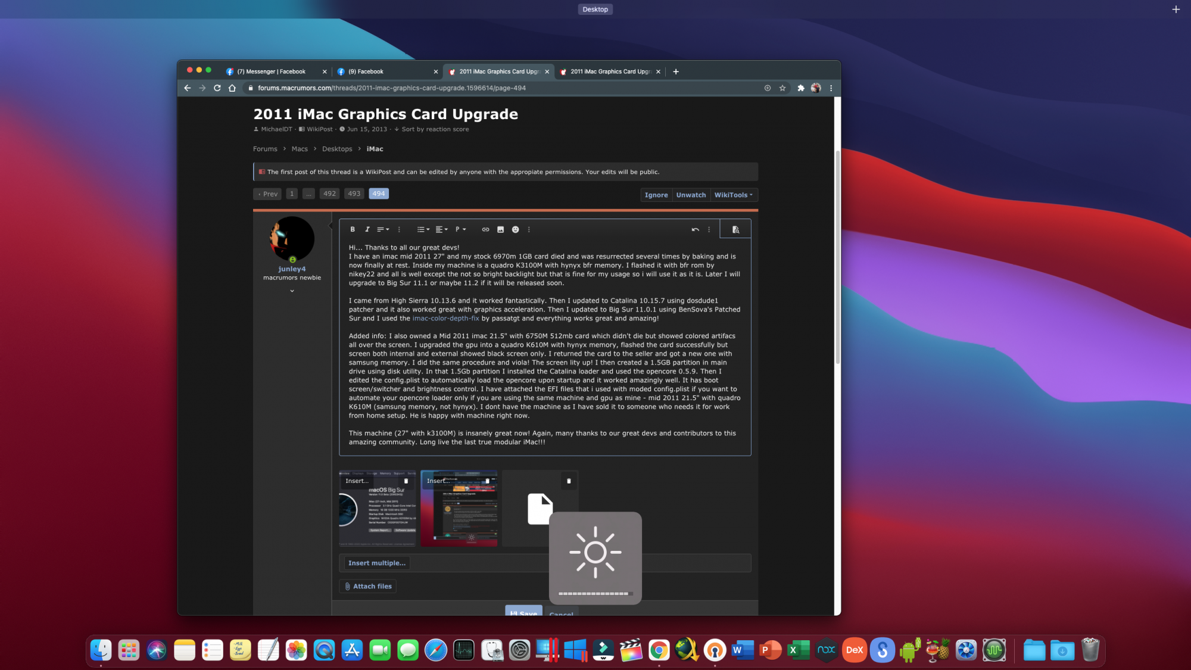Toggle bold formatting in editor

(x=353, y=229)
